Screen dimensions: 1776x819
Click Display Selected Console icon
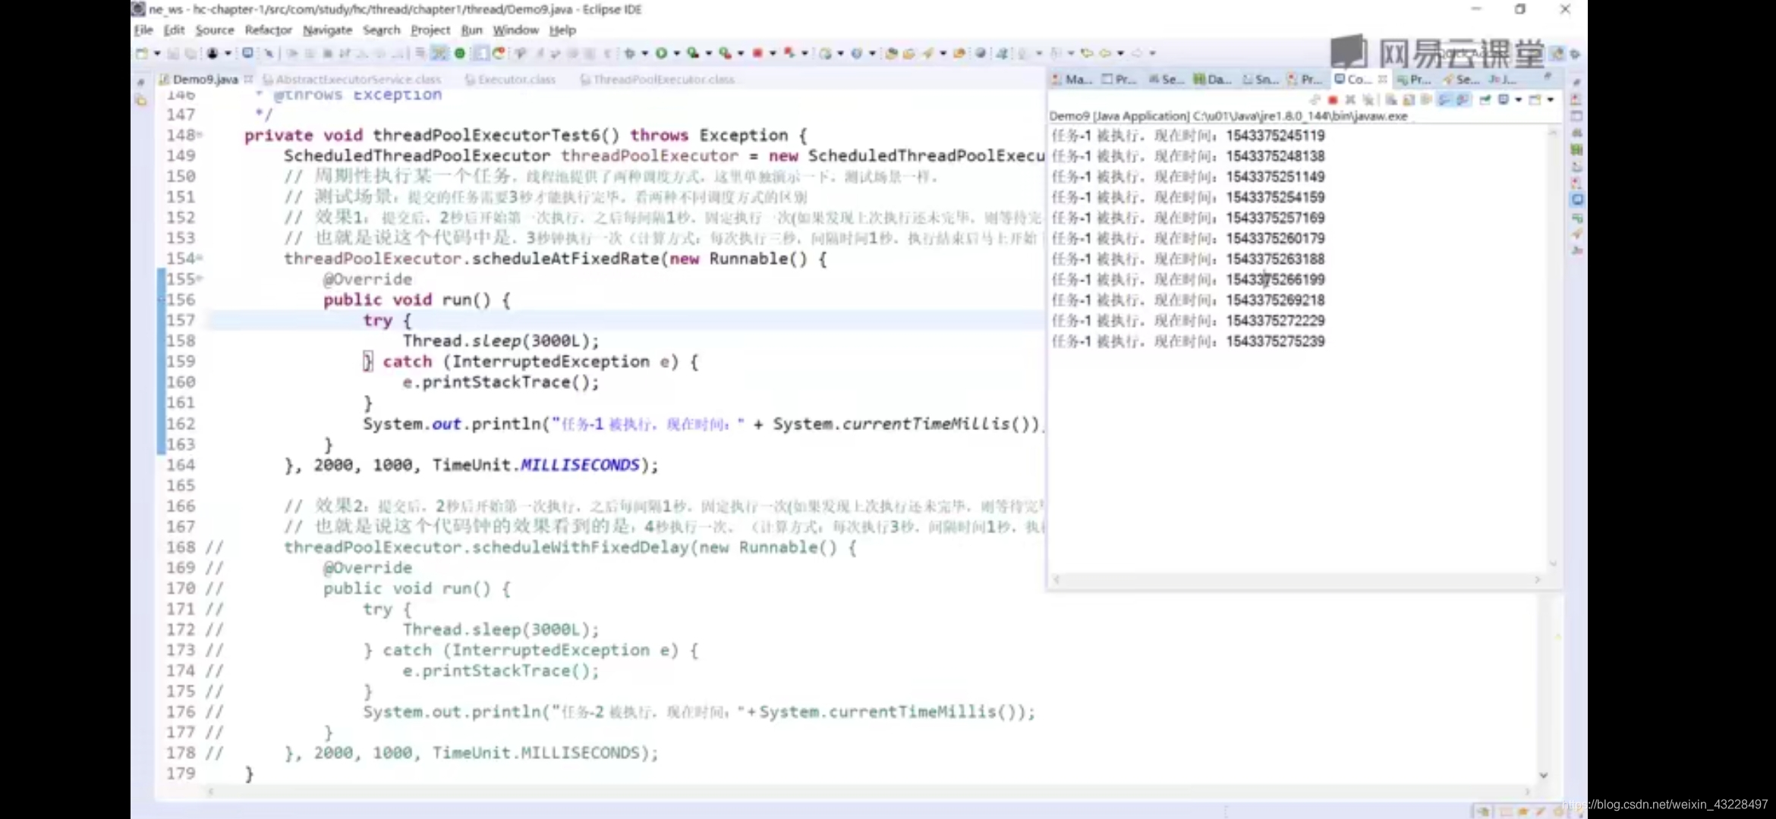pyautogui.click(x=1504, y=99)
